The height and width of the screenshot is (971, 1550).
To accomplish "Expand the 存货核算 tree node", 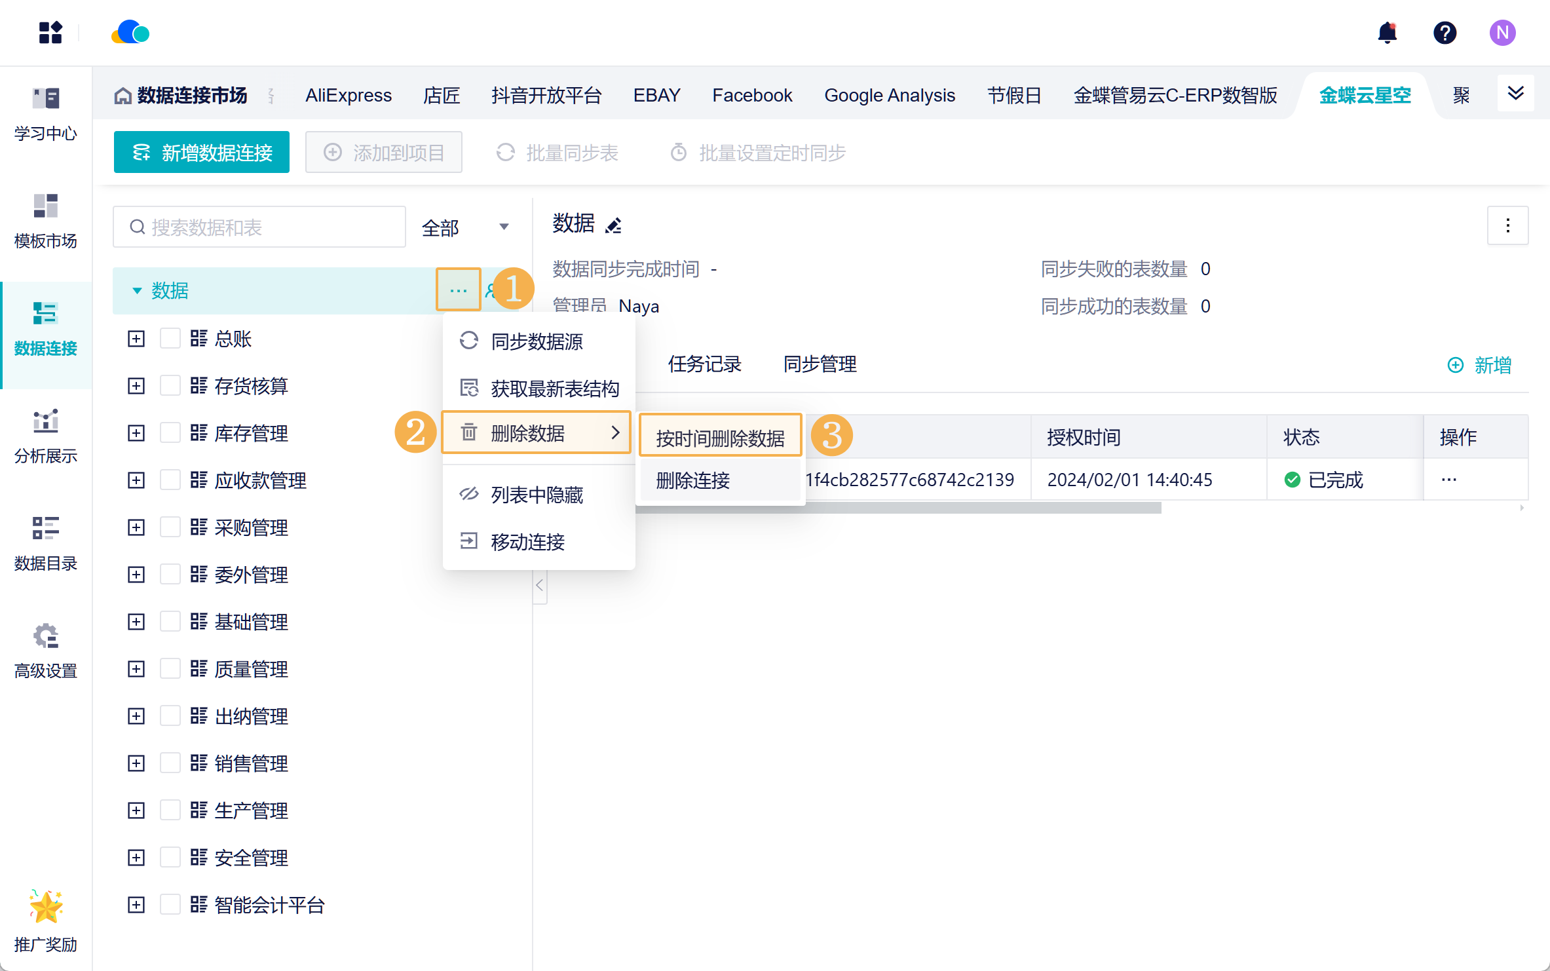I will [136, 386].
